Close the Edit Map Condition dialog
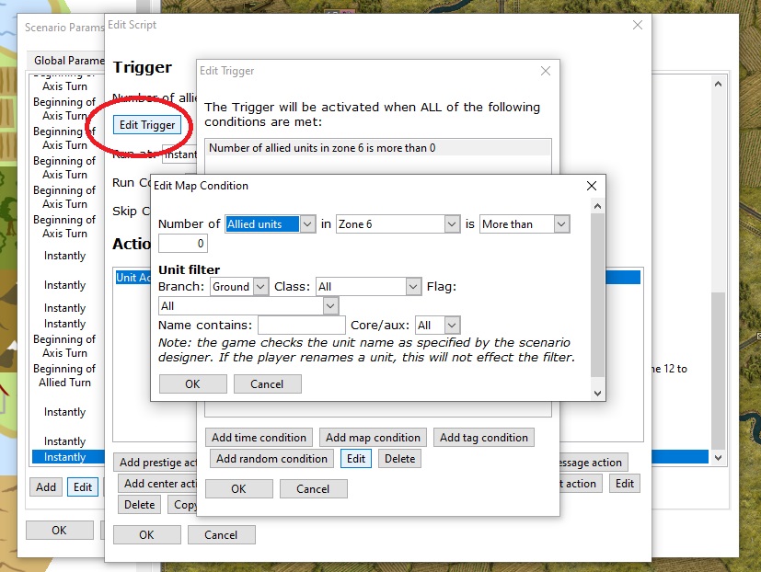The image size is (761, 572). pos(591,186)
